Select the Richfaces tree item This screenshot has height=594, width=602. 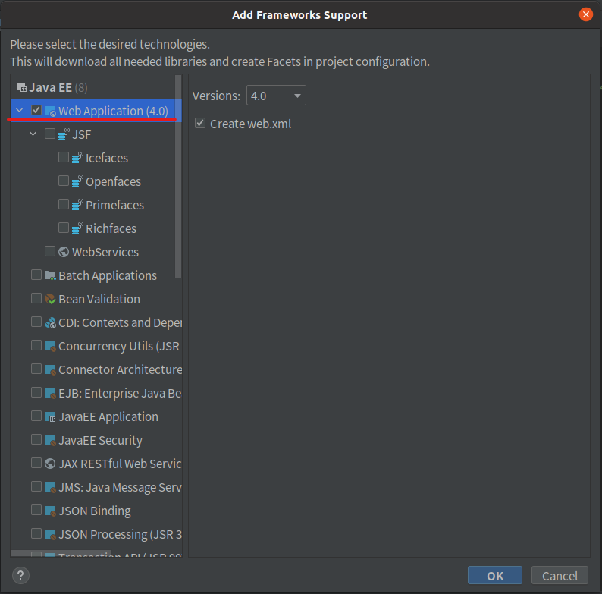(x=111, y=228)
